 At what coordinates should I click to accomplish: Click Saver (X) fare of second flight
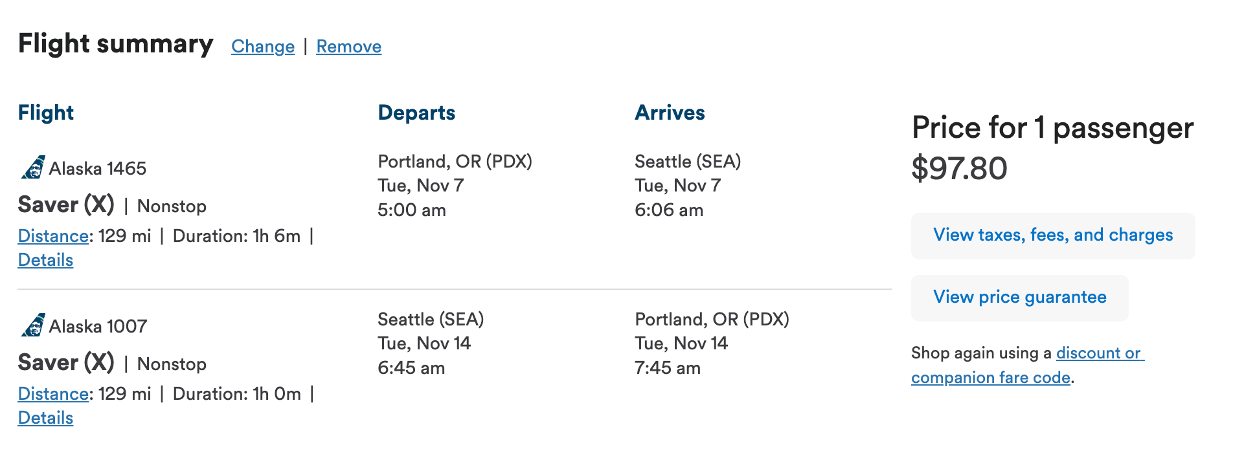[66, 363]
